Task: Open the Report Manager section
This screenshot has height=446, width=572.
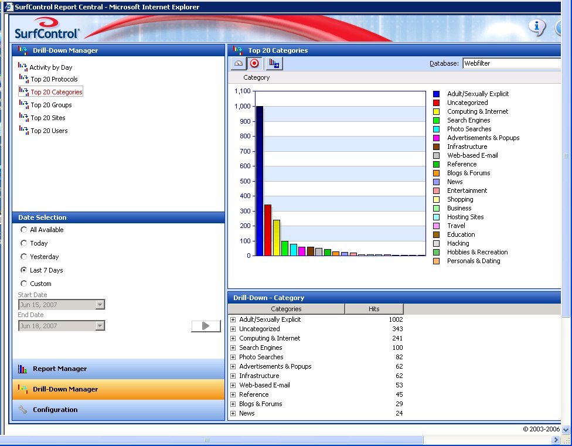Action: point(118,369)
